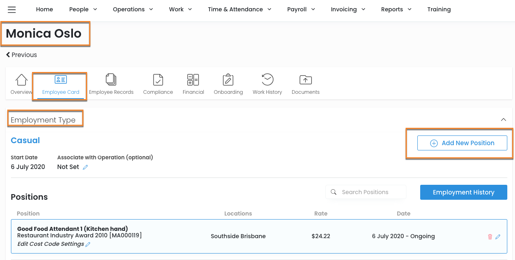Screen dimensions: 515x260
Task: Open the Time & Attendance dropdown
Action: coord(239,9)
